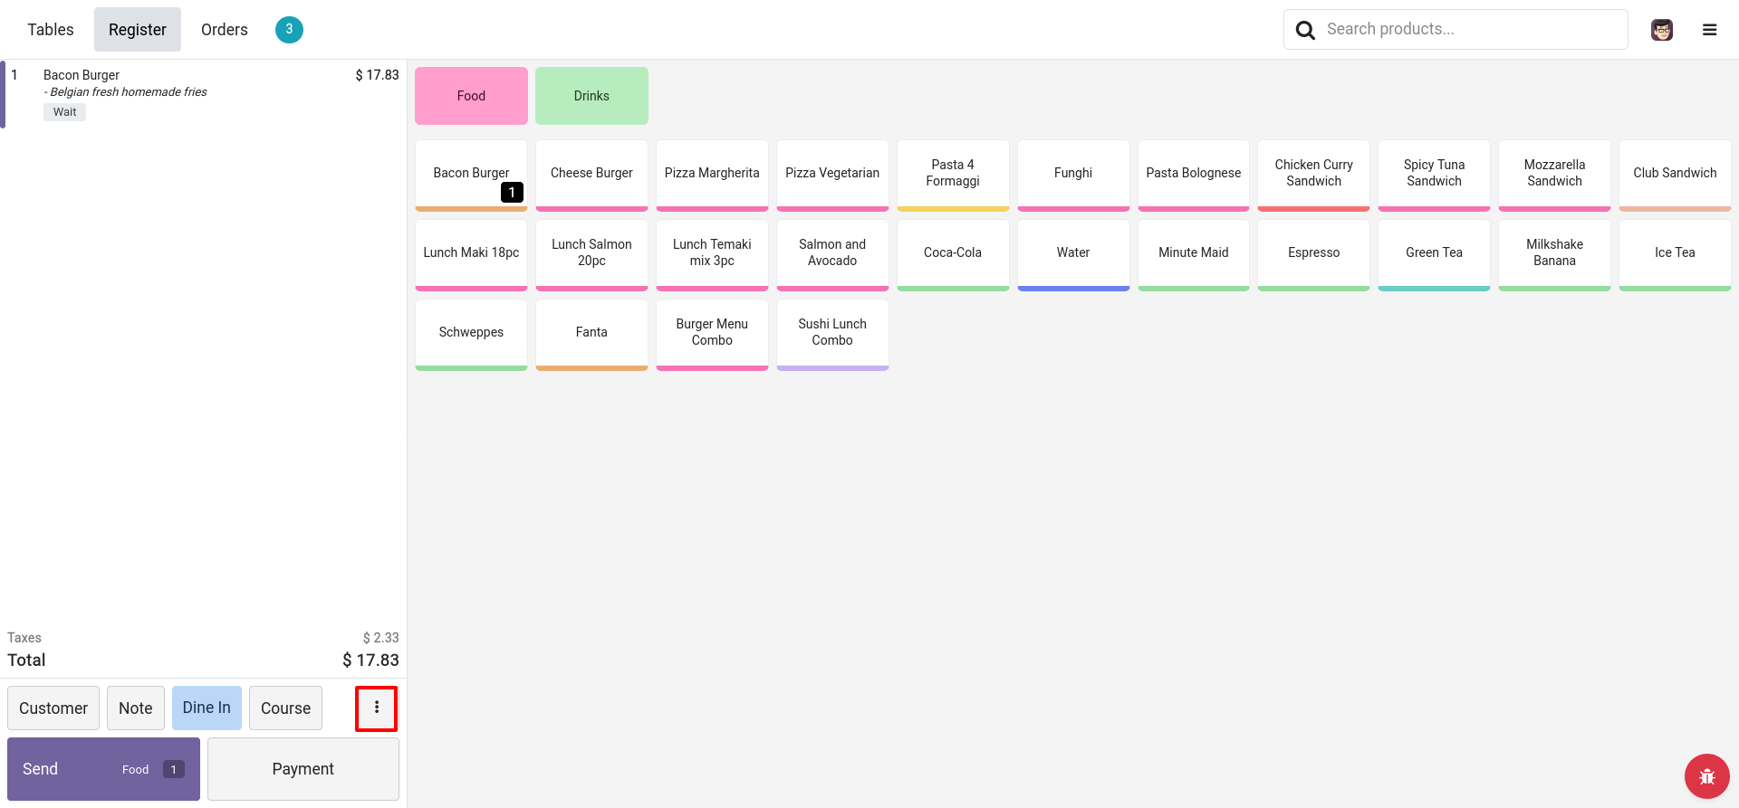Proceed to Payment
Screen dimensions: 1739x808
[x=303, y=769]
